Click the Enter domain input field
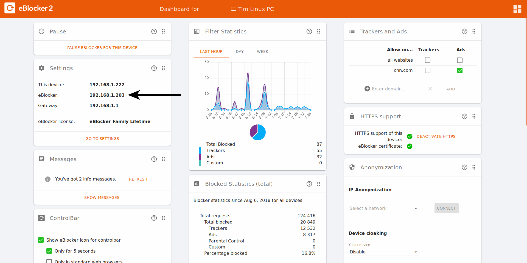 coord(399,89)
